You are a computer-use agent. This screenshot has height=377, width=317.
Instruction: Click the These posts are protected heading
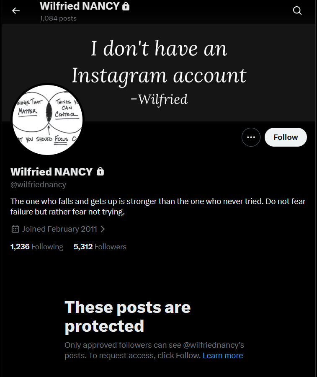tap(128, 317)
